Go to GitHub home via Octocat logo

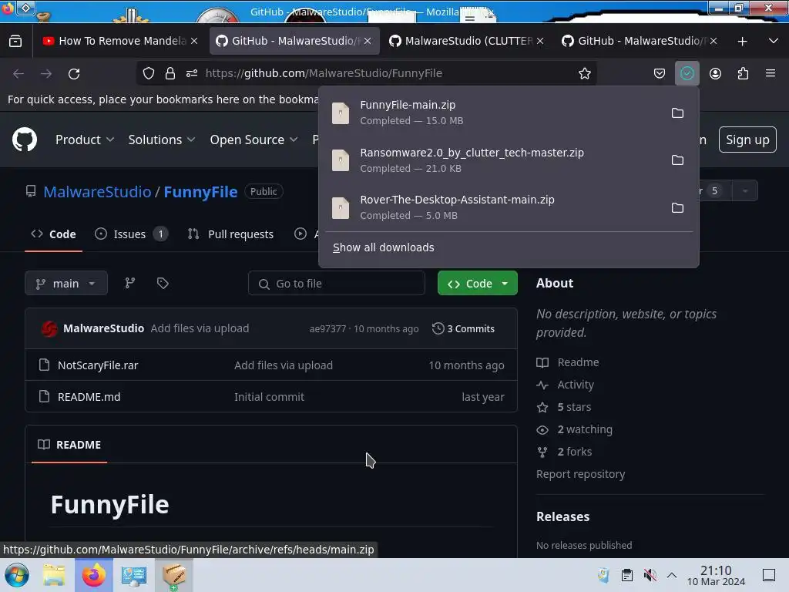point(25,140)
